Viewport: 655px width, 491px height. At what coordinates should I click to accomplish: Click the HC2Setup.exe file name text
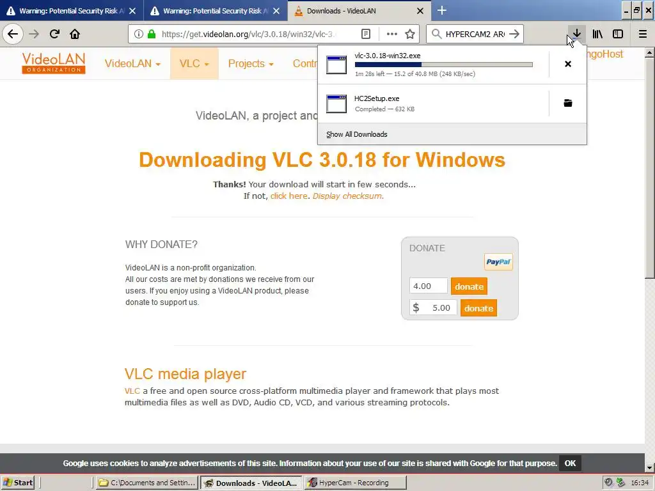click(x=377, y=98)
